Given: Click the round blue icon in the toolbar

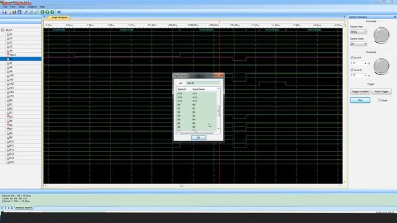Looking at the screenshot, I should tap(19, 12).
